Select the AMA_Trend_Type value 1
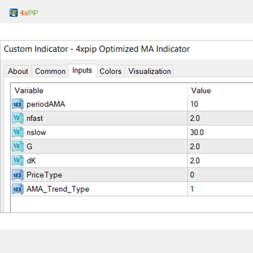The height and width of the screenshot is (253, 253). pyautogui.click(x=192, y=189)
